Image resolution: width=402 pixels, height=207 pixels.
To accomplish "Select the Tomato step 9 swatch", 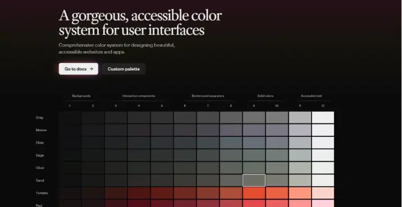I will [254, 193].
